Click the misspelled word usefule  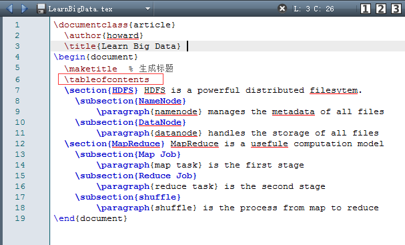270,144
